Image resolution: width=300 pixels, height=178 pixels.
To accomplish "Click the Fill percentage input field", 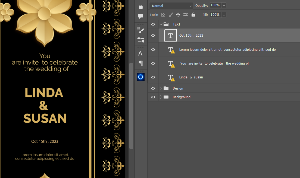I will (215, 15).
